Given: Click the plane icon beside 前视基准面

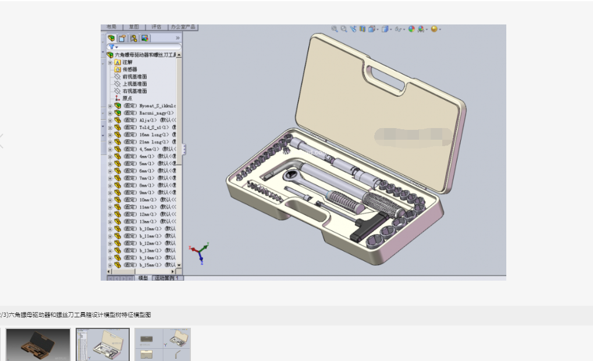Looking at the screenshot, I should tap(118, 76).
